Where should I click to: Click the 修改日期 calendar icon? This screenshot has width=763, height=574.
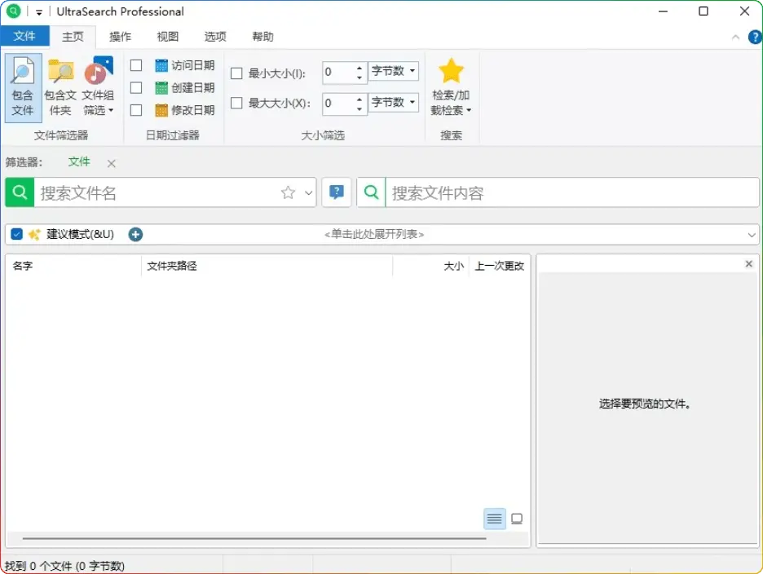161,111
